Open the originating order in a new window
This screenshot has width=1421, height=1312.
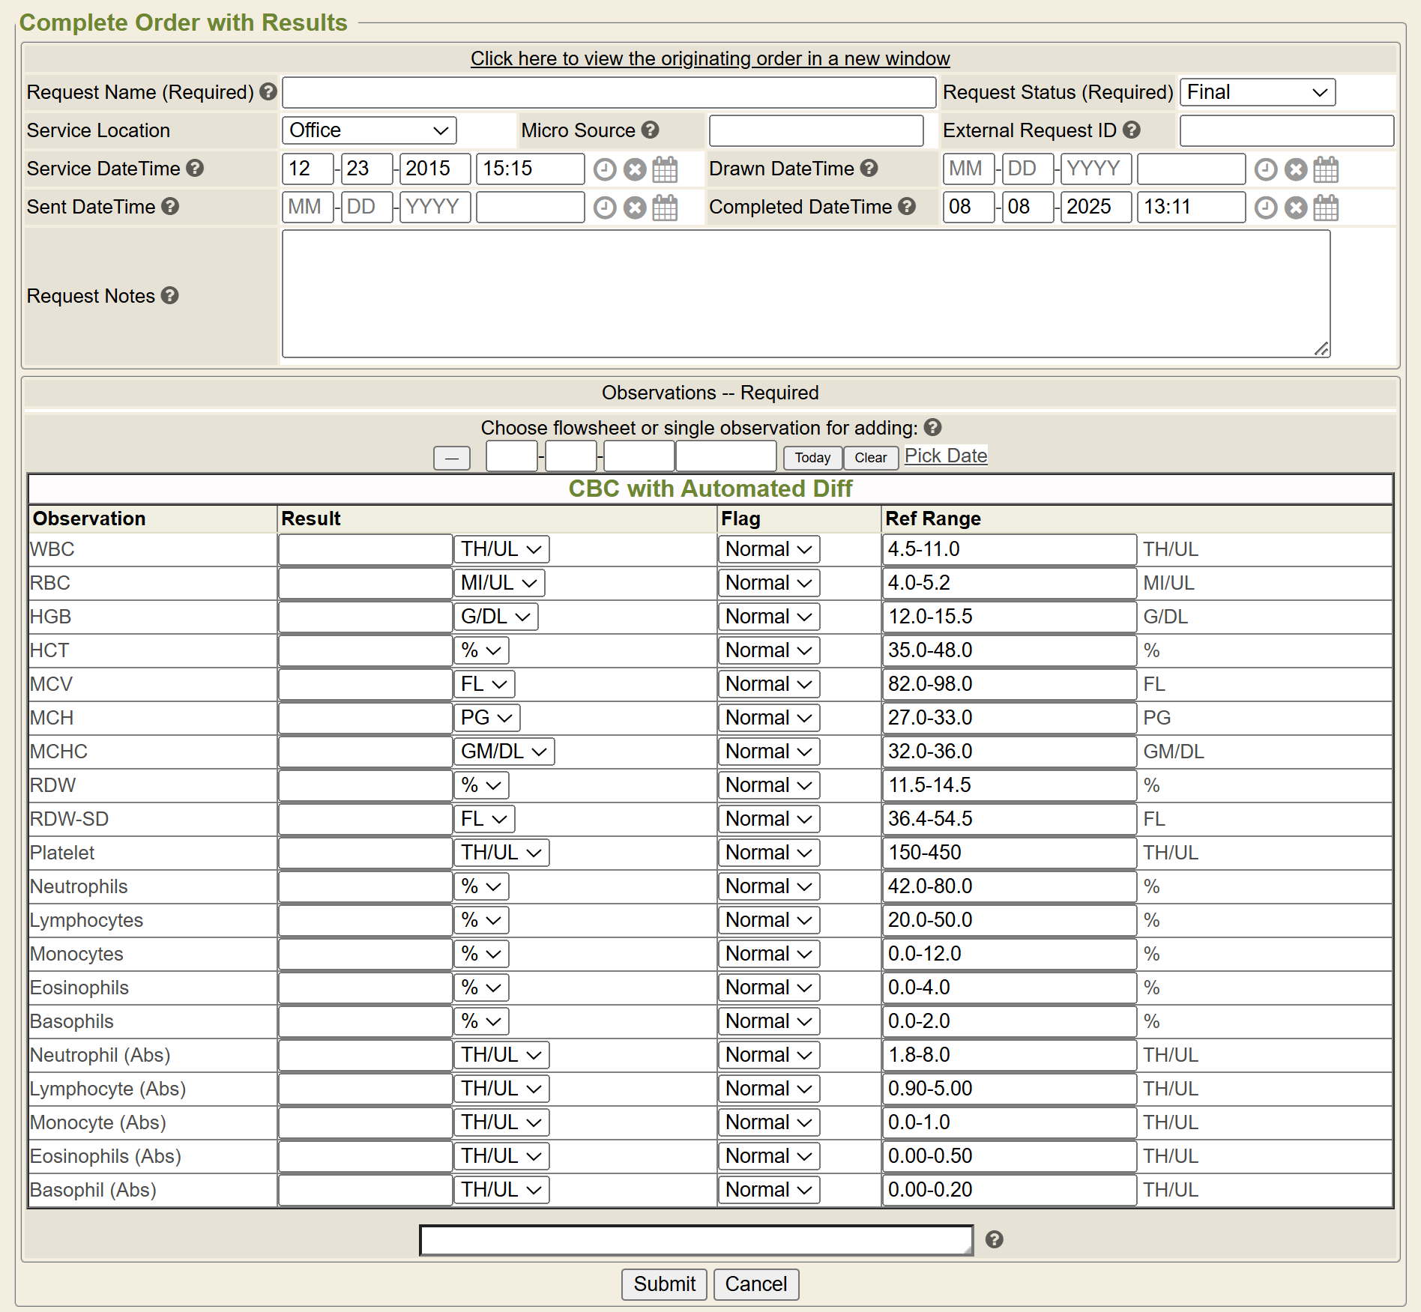(x=710, y=58)
